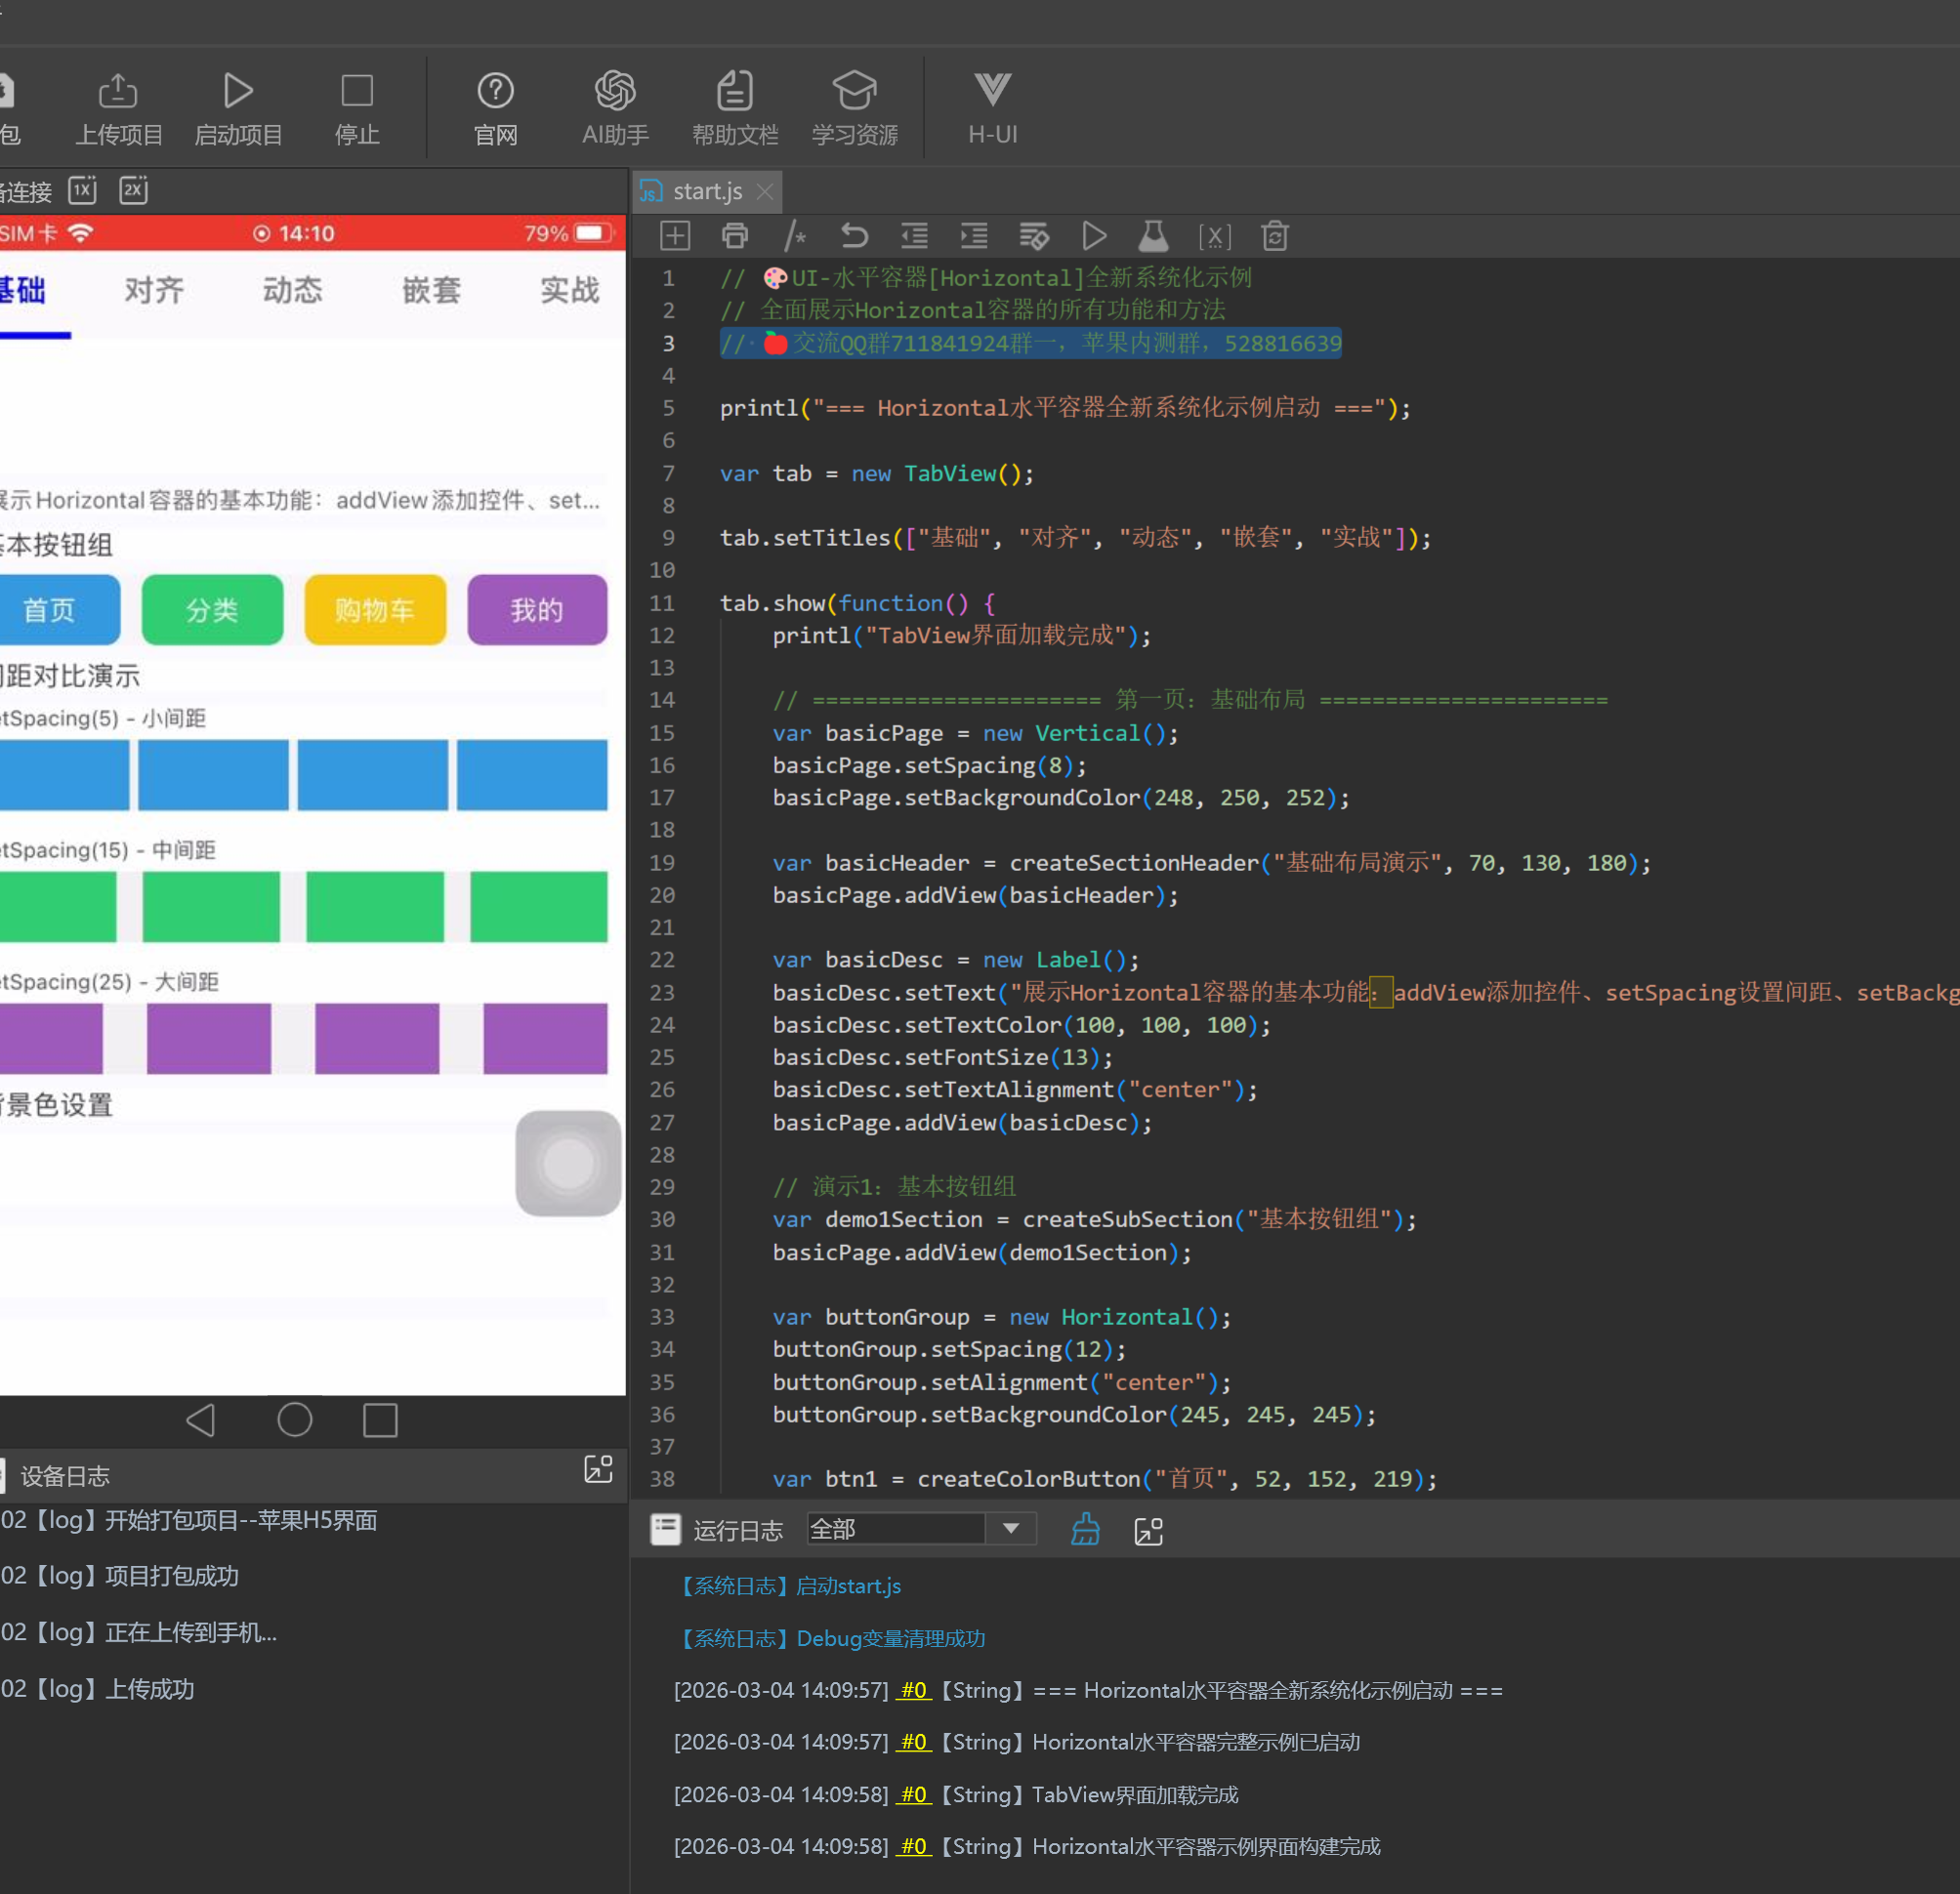
Task: Open the 全部 log filter dropdown
Action: [x=1011, y=1528]
